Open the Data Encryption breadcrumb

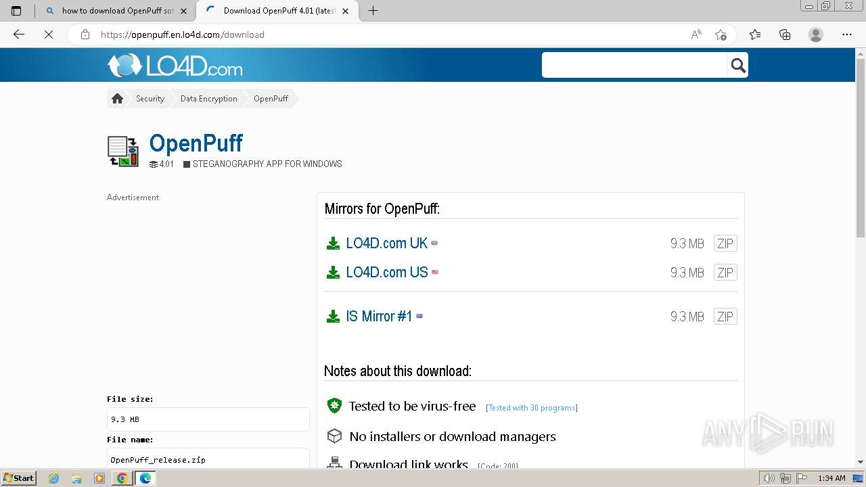click(208, 99)
